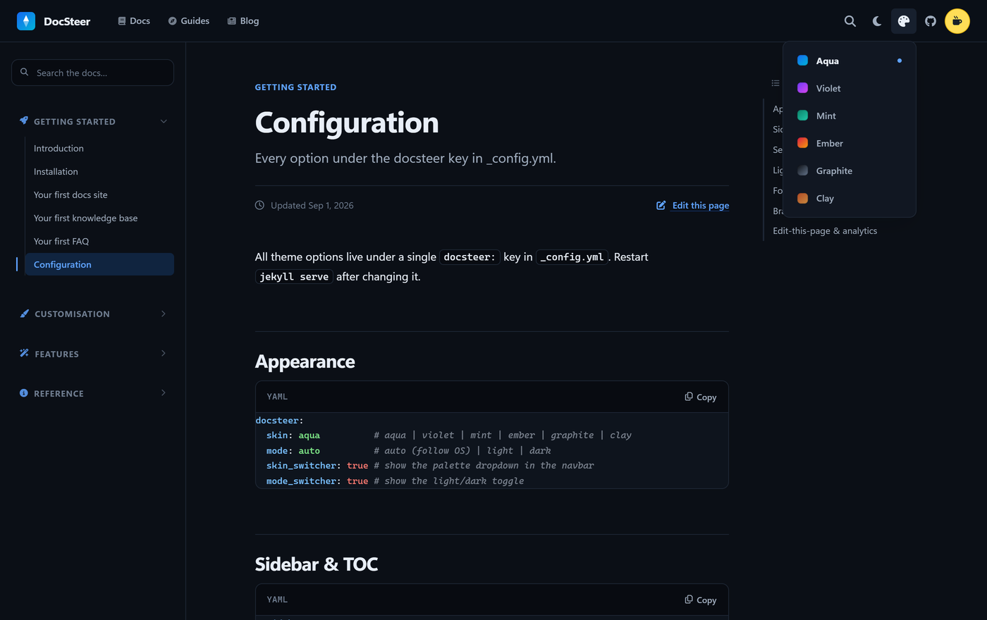Click the magic wand icon beside Features
The image size is (987, 620).
24,353
